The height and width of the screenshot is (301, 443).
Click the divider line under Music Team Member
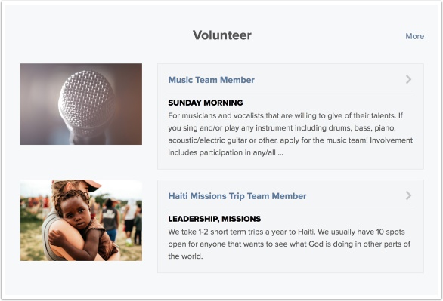(290, 91)
